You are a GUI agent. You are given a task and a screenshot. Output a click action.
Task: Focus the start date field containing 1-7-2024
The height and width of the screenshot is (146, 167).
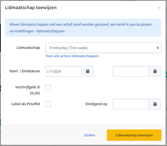point(63,71)
